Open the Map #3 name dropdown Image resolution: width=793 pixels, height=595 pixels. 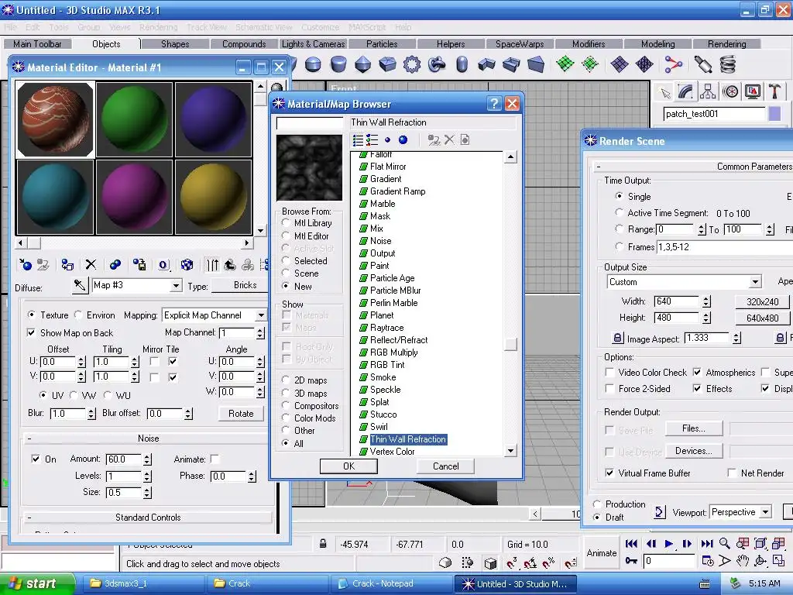coord(176,285)
